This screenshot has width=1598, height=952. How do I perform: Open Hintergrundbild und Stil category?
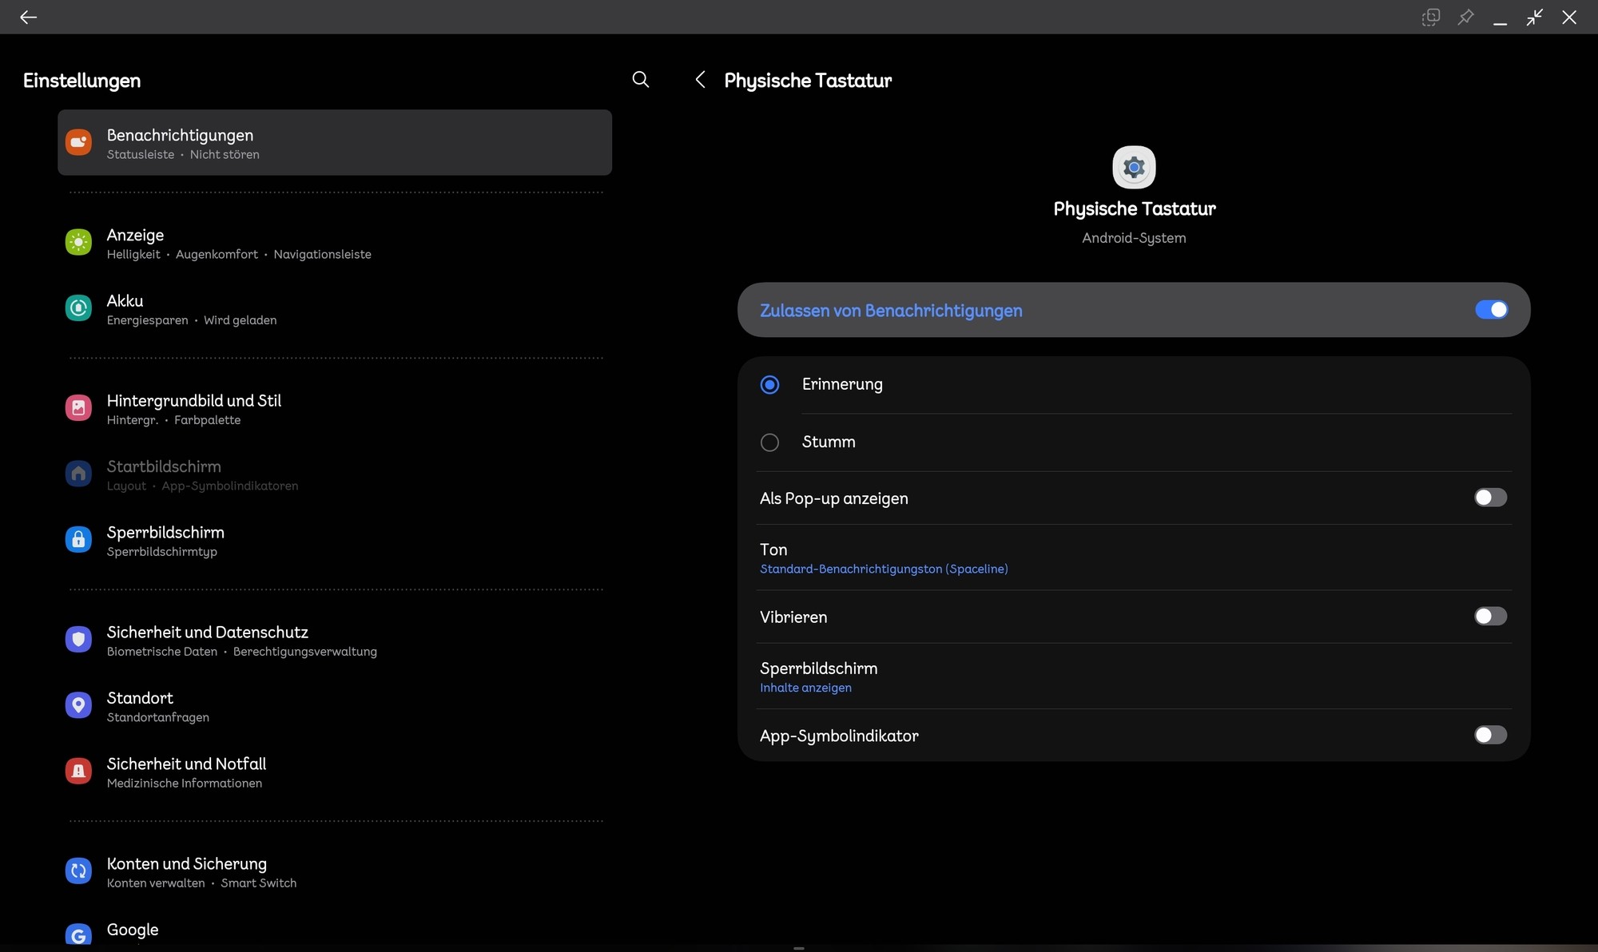tap(335, 408)
